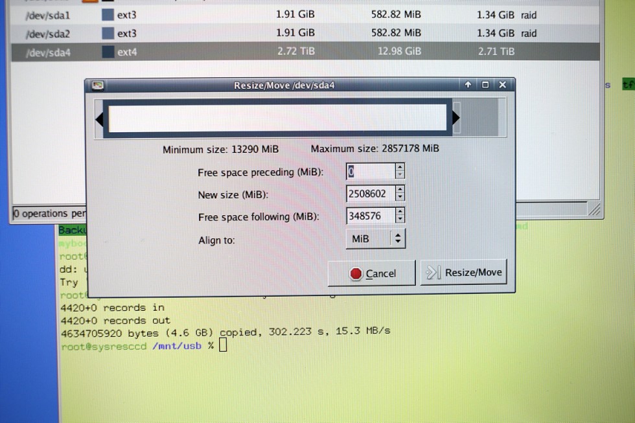This screenshot has width=635, height=423.
Task: Open the Align to MiB dropdown
Action: coord(376,238)
